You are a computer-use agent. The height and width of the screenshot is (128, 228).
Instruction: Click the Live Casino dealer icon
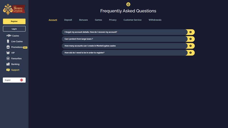pos(8,42)
